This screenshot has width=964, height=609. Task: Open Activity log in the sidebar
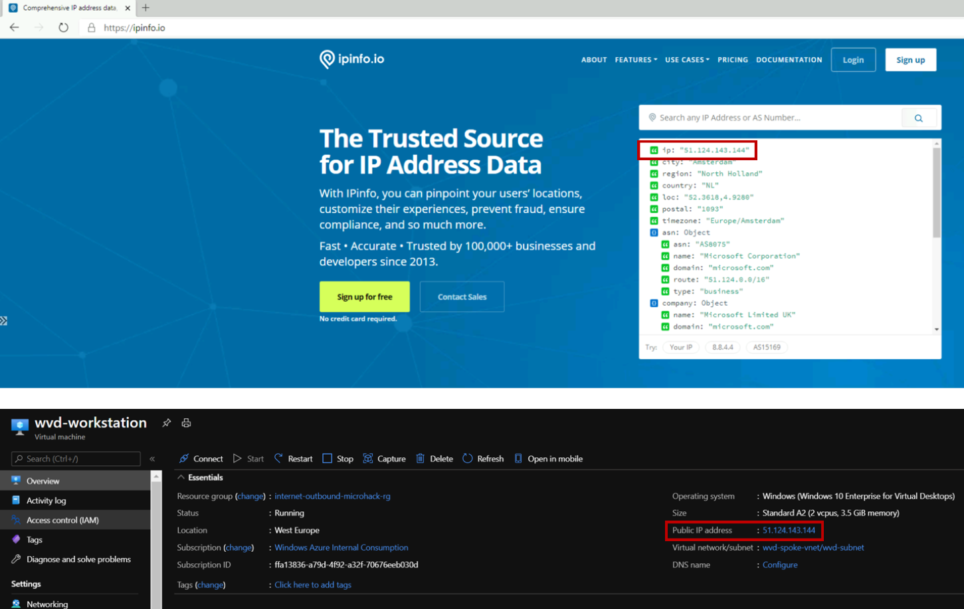tap(75, 501)
